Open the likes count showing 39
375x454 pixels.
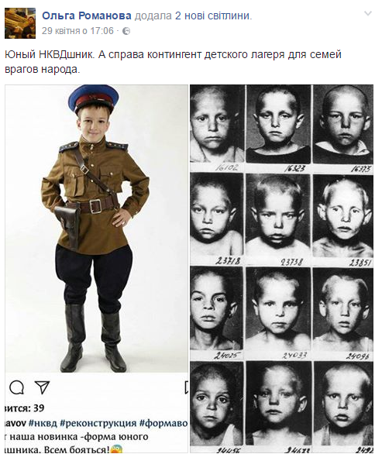(x=24, y=408)
